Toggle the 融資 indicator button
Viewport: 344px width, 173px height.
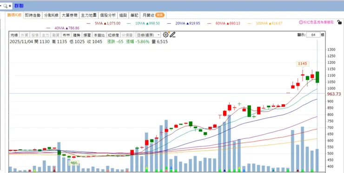pyautogui.click(x=56, y=35)
